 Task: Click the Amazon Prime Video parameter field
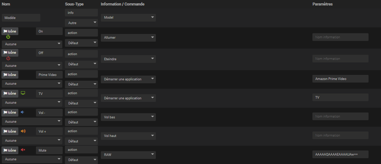[340, 79]
